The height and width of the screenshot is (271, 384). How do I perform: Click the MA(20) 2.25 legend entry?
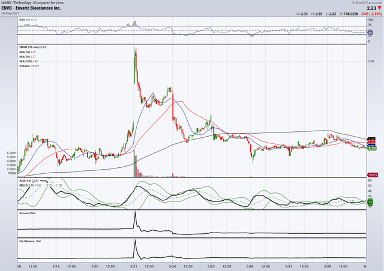click(x=28, y=52)
